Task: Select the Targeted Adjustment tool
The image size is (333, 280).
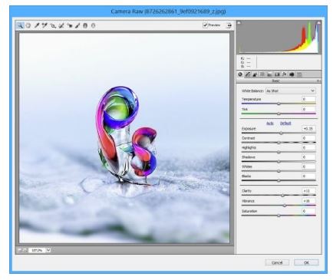Action: [53, 25]
